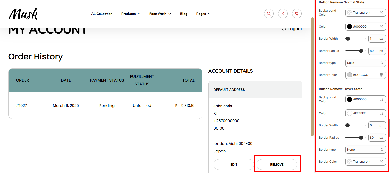Image resolution: width=390 pixels, height=173 pixels.
Task: Click the DEFAULT ADDRESS heading
Action: pos(229,90)
